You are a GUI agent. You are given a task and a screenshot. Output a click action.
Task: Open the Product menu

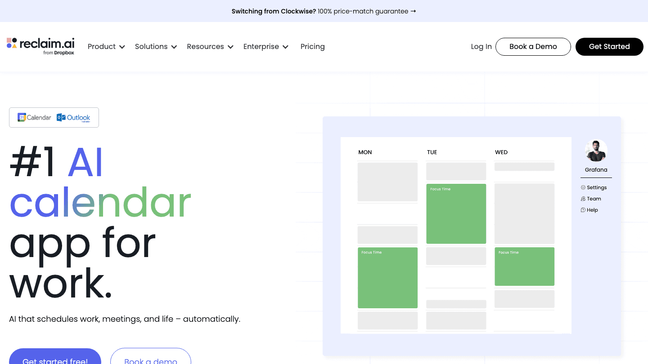106,47
